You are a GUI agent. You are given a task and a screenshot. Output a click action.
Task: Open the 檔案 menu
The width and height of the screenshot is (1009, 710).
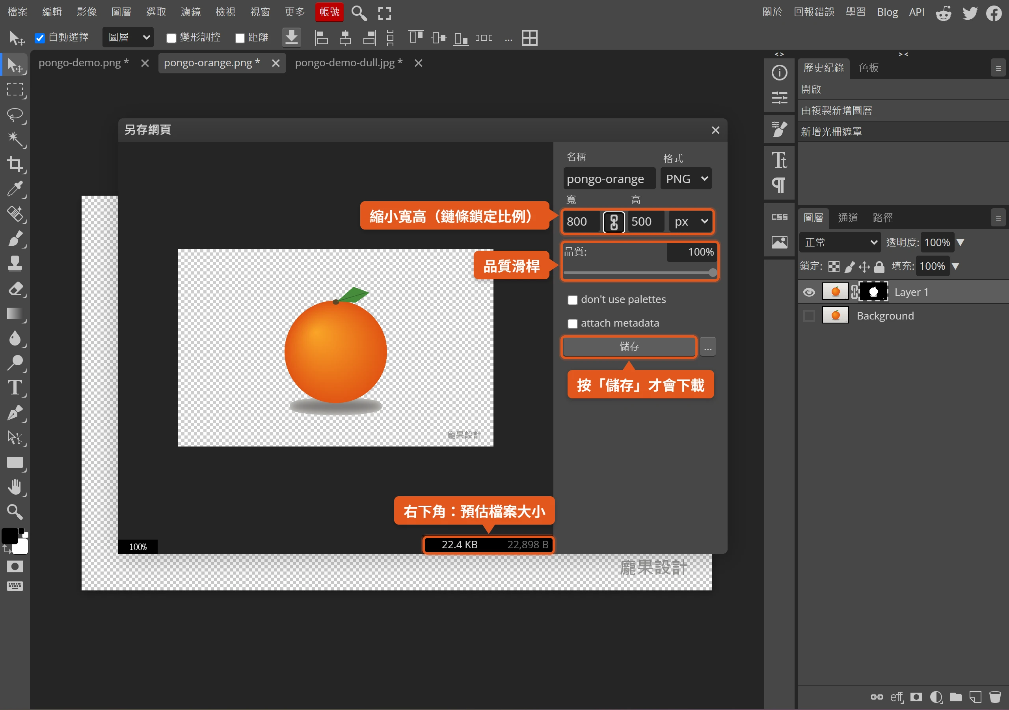[18, 12]
